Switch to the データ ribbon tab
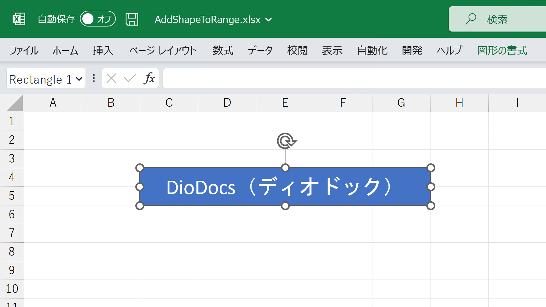 tap(260, 50)
